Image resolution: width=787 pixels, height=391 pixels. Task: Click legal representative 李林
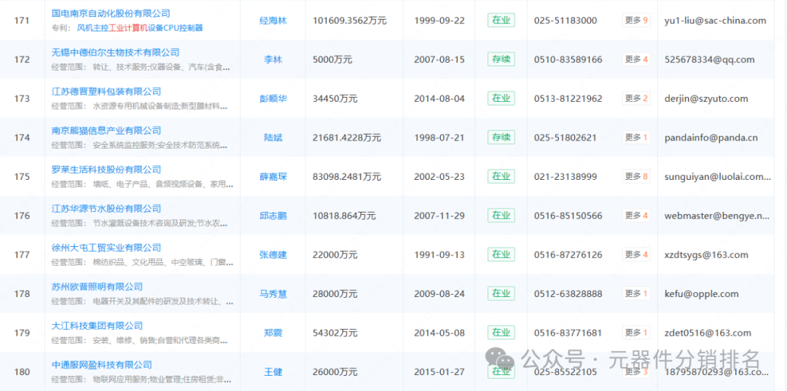coord(273,60)
